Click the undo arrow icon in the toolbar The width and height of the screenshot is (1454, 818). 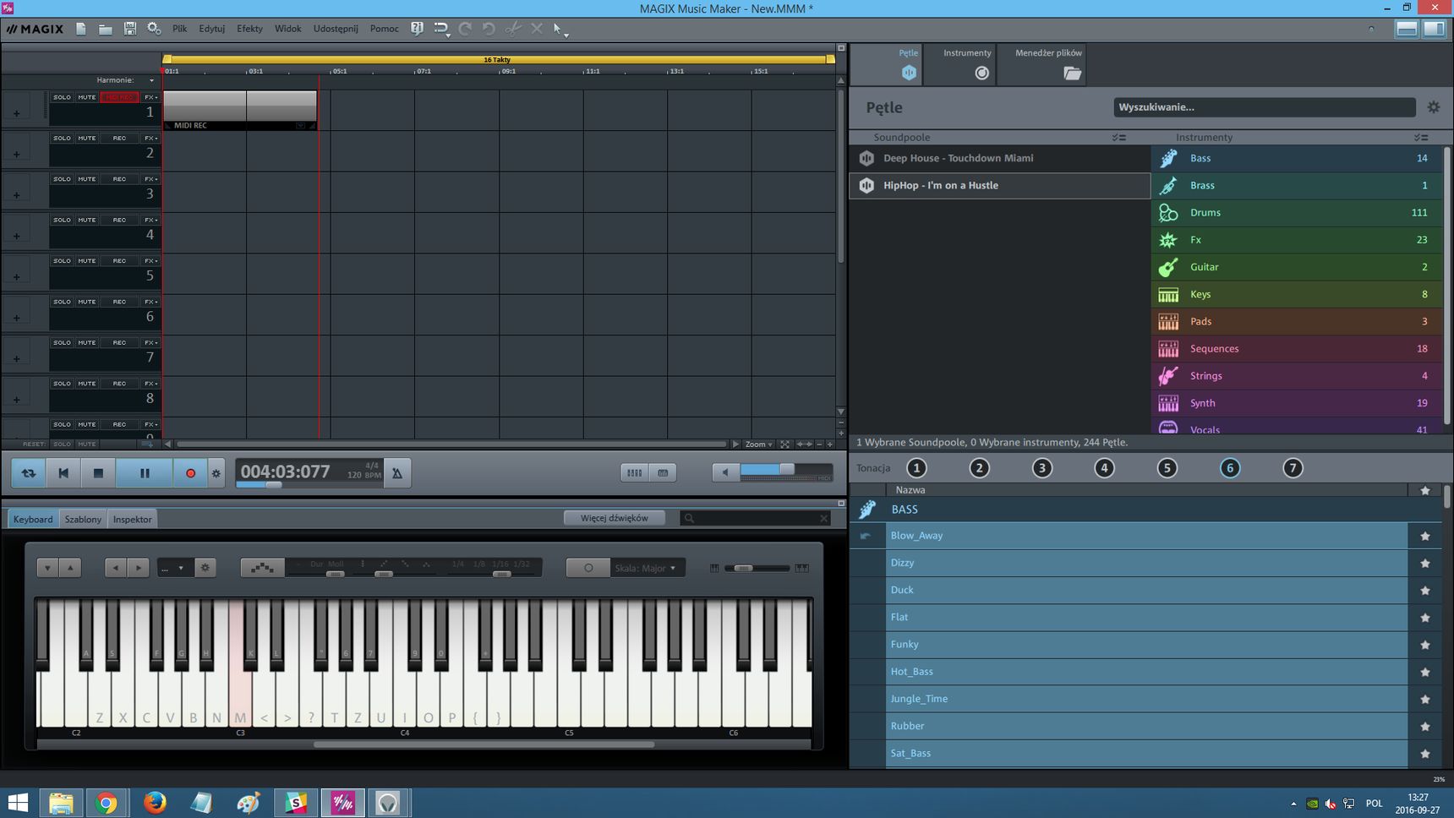pos(489,29)
